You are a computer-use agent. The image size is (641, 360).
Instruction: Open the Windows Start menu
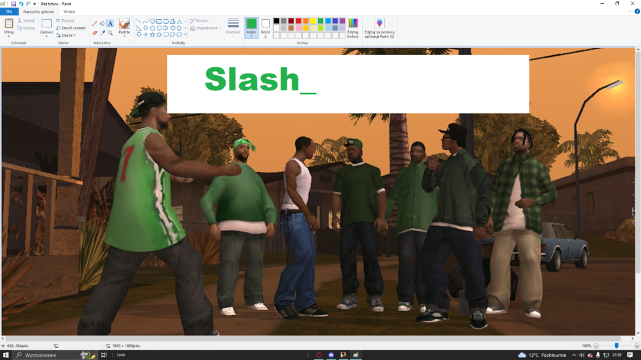click(6, 355)
